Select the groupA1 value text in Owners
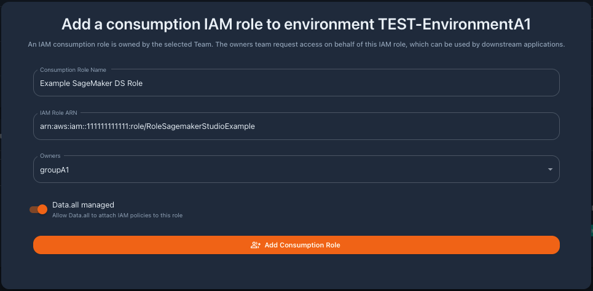Screen dimensions: 593x291 (x=55, y=170)
